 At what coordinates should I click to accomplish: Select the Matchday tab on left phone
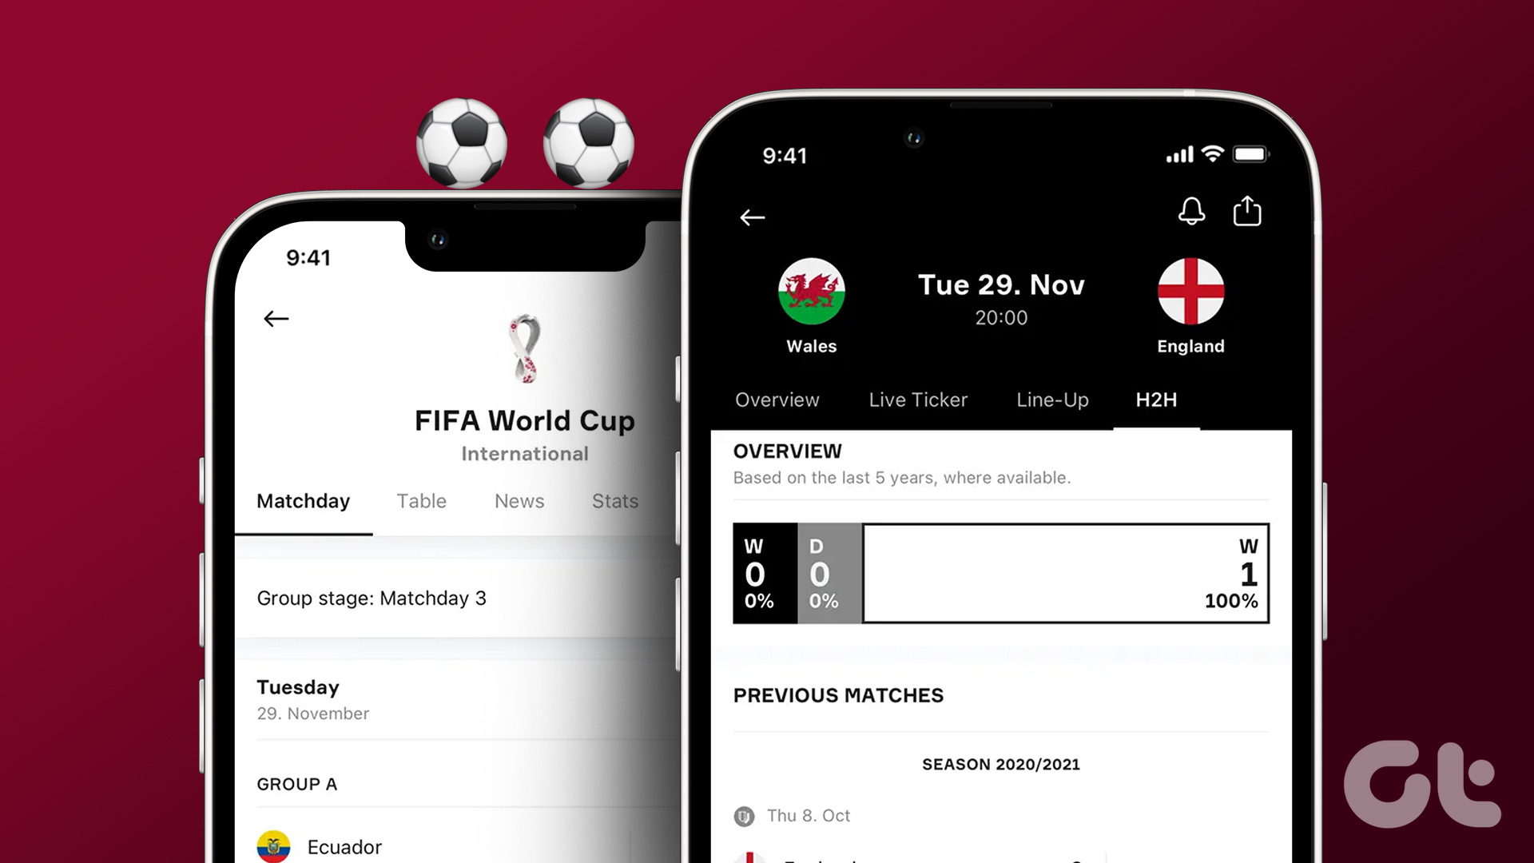click(x=304, y=502)
